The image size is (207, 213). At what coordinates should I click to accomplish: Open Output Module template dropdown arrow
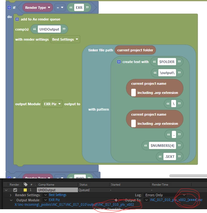[x=45, y=200]
